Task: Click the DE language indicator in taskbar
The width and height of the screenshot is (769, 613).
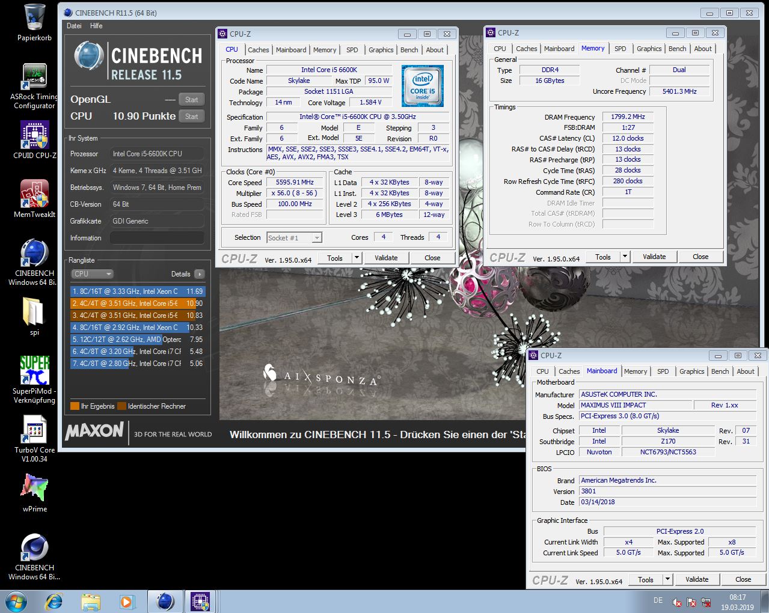Action: 658,600
